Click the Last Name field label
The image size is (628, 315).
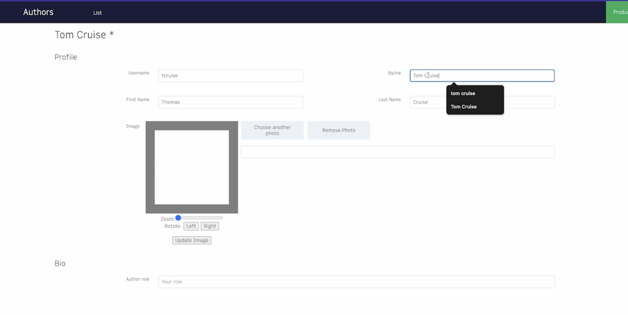pos(390,99)
